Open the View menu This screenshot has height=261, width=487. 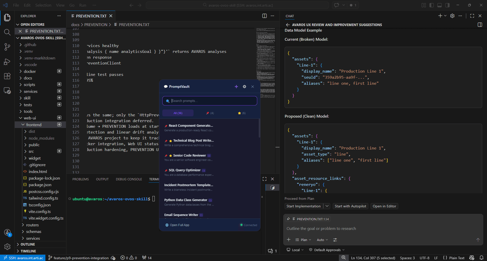[60, 5]
